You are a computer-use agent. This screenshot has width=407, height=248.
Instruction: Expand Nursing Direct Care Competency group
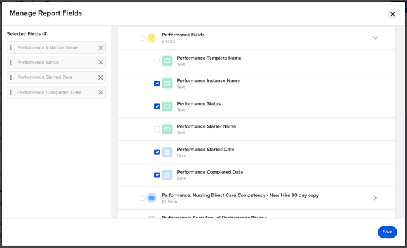point(375,198)
